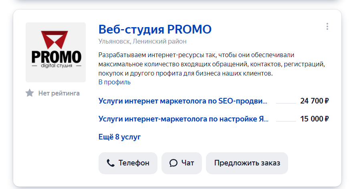The image size is (351, 189).
Task: Click the 15 000 ₽ price
Action: pyautogui.click(x=315, y=119)
